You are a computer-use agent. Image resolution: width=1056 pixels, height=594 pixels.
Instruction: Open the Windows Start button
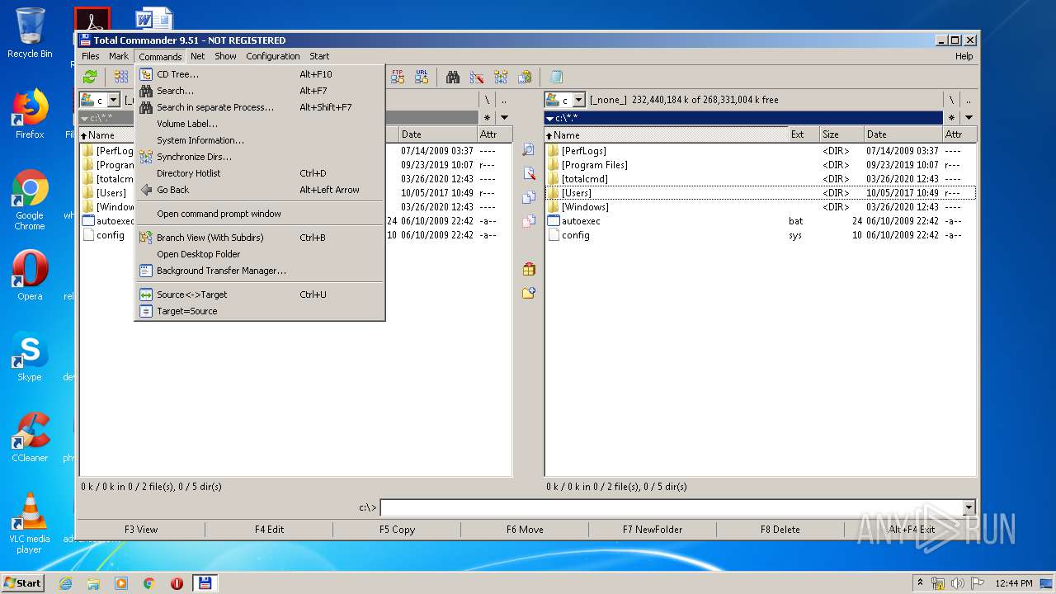click(23, 582)
